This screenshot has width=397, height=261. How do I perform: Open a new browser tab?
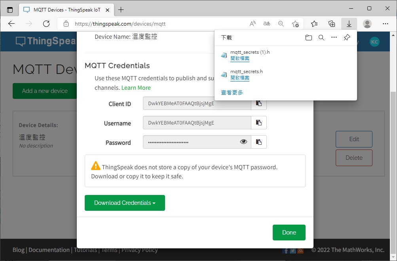[121, 10]
